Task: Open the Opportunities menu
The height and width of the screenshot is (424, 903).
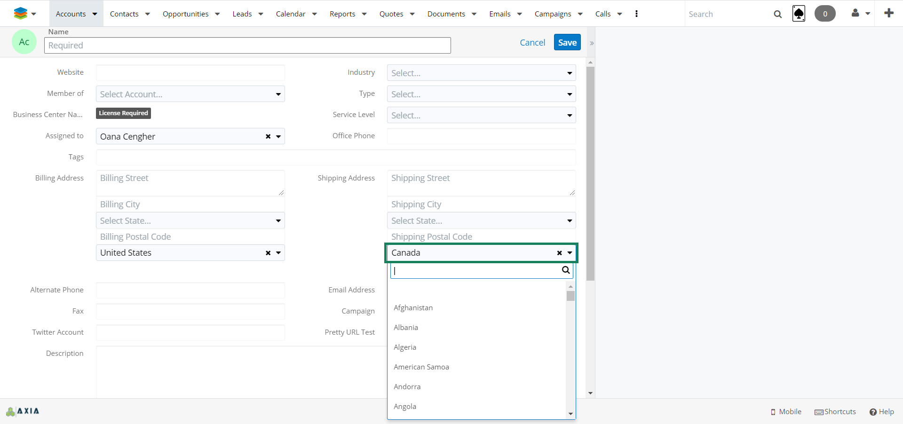Action: point(190,14)
